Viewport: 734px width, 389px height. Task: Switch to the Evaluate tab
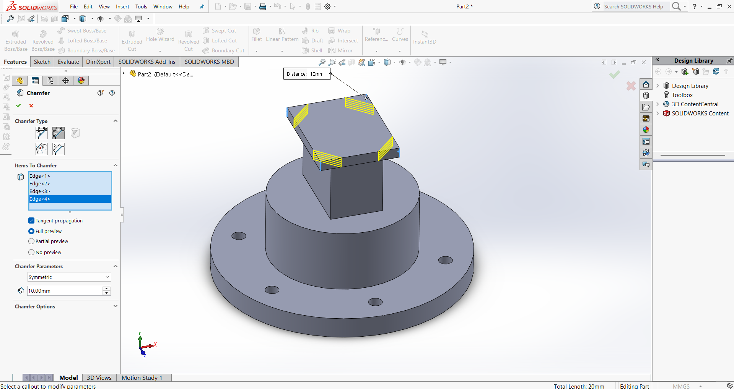68,62
